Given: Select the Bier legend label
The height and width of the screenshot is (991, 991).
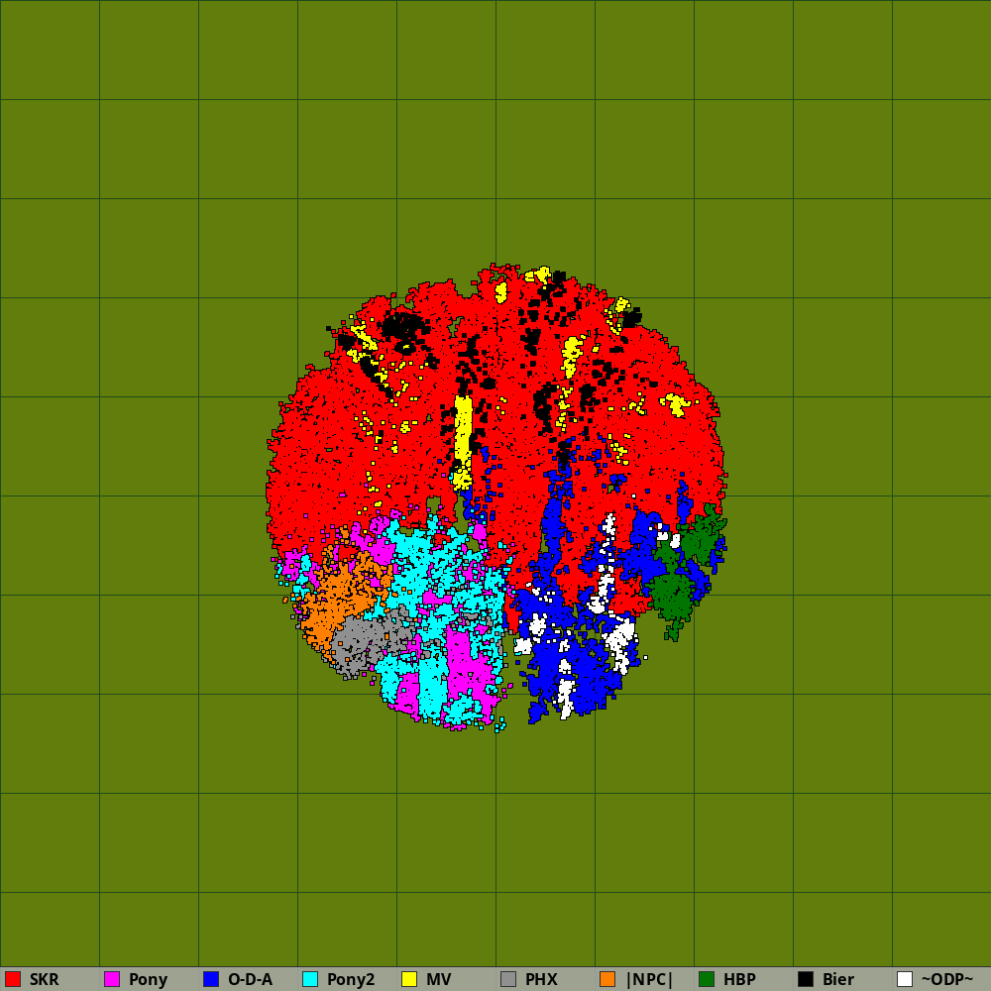Looking at the screenshot, I should [x=838, y=980].
